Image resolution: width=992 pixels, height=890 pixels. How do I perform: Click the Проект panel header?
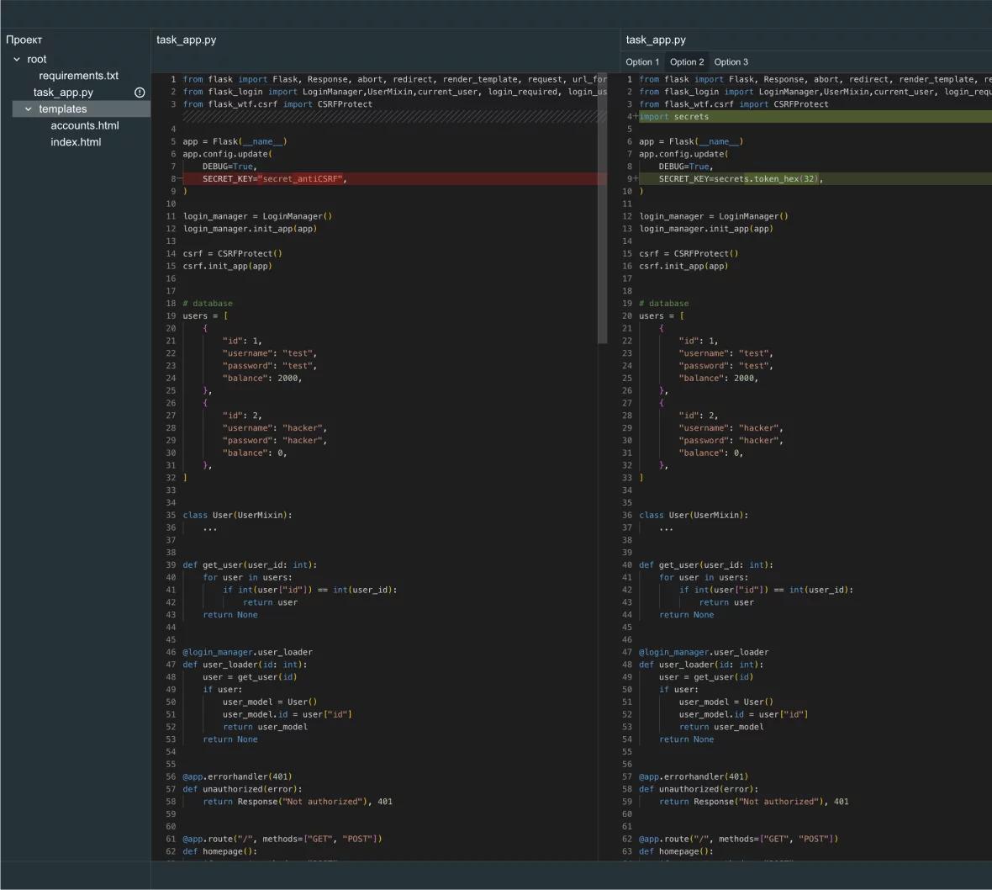pyautogui.click(x=24, y=40)
